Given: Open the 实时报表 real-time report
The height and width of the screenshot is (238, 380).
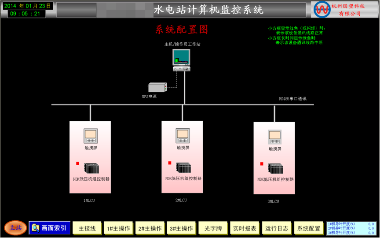Looking at the screenshot, I should coord(245,228).
